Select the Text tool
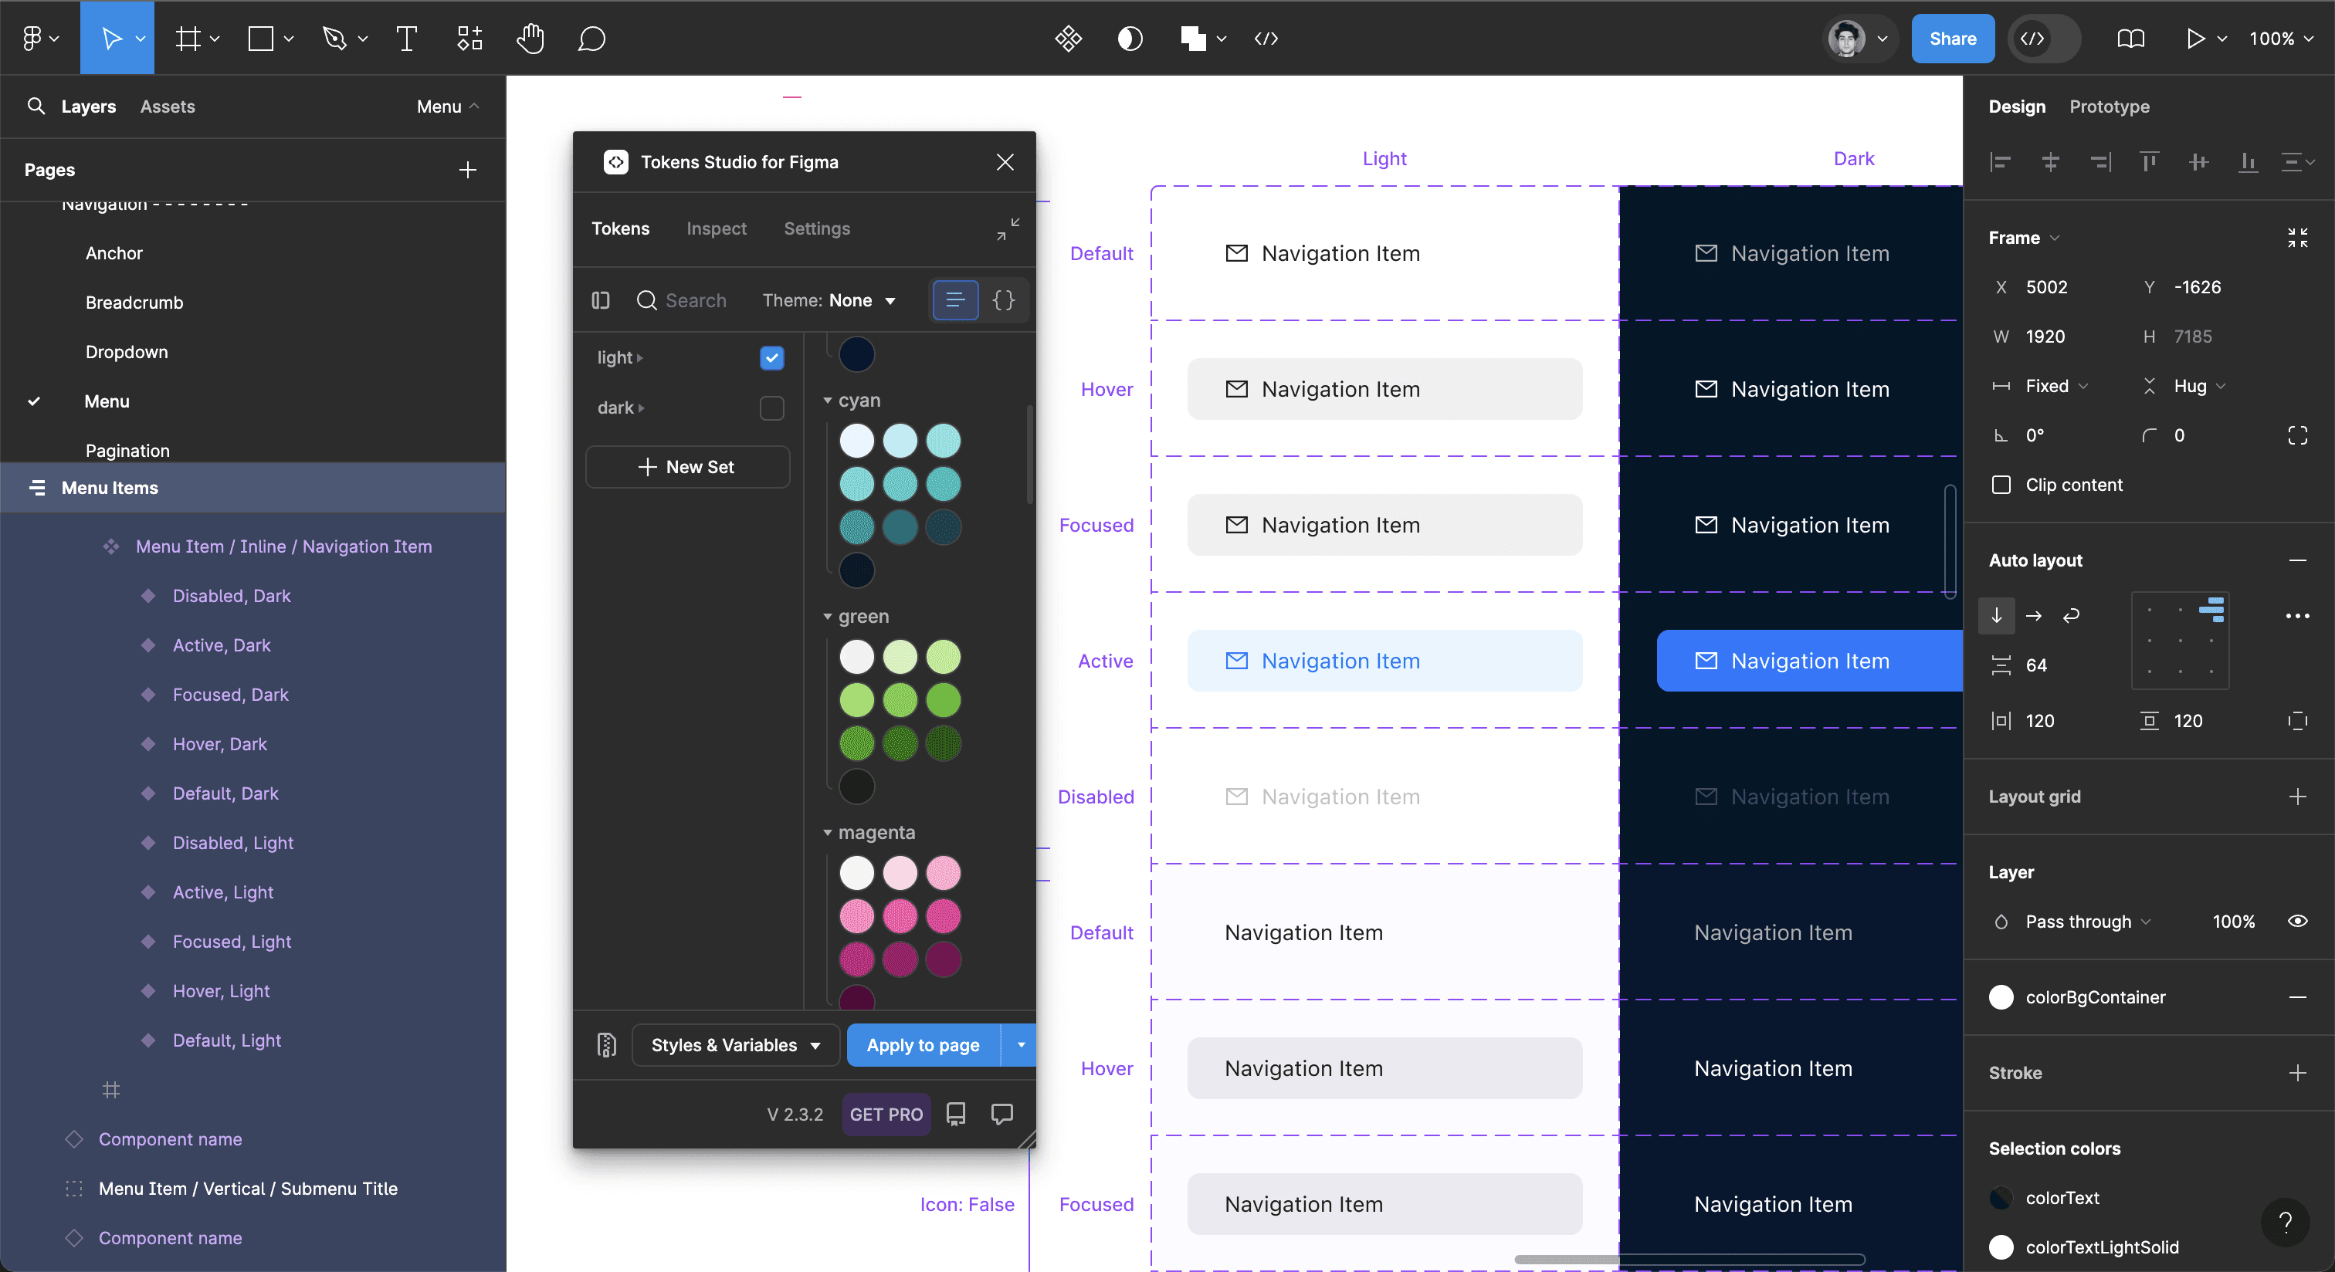Screen dimensions: 2335x1272 [406, 38]
